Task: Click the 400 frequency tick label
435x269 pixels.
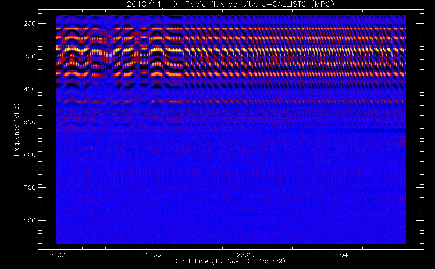Action: click(x=30, y=89)
